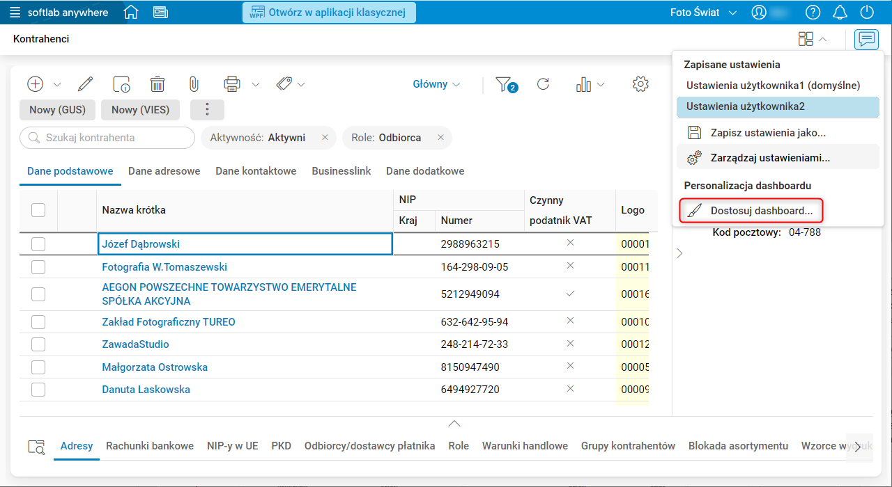This screenshot has width=892, height=487.
Task: Click the print icon
Action: pyautogui.click(x=231, y=84)
